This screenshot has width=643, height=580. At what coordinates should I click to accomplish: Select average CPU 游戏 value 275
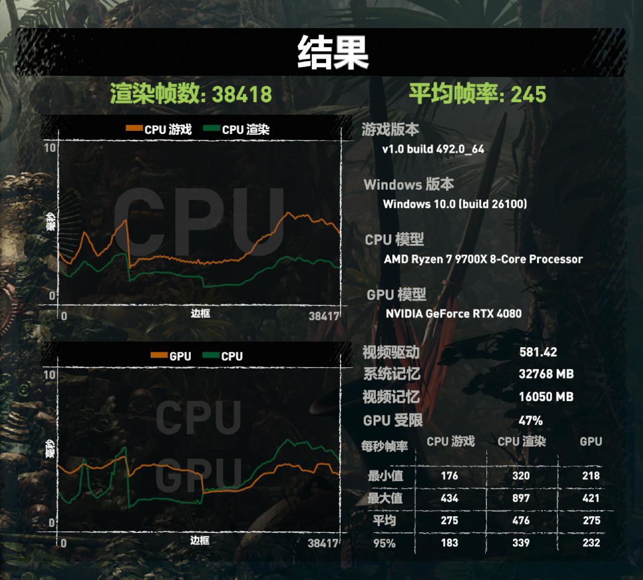coord(449,521)
